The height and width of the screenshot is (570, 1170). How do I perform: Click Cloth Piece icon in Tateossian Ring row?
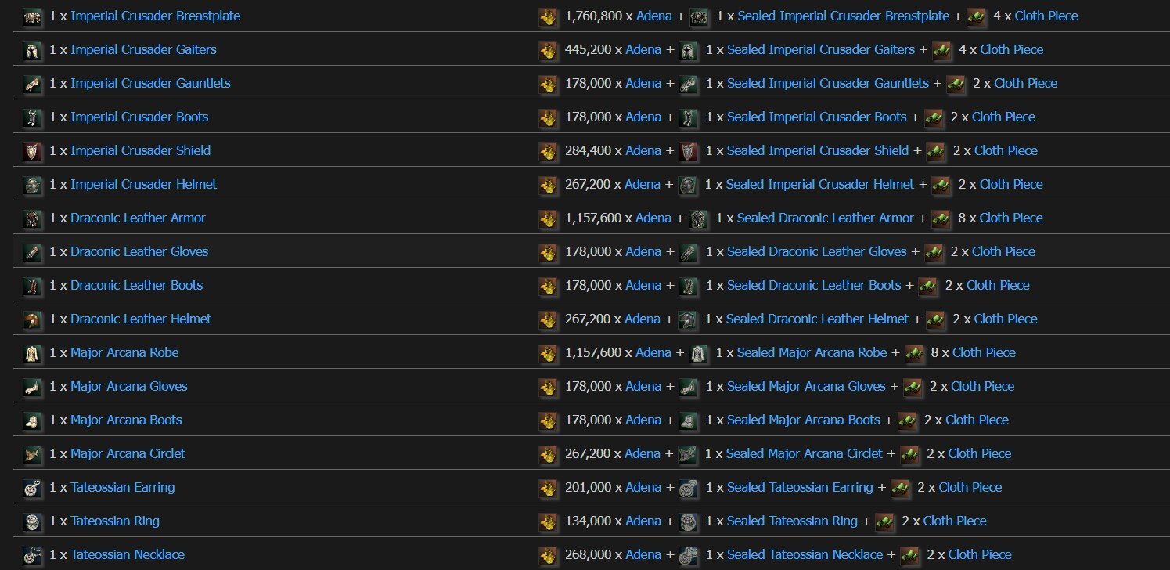pyautogui.click(x=885, y=521)
